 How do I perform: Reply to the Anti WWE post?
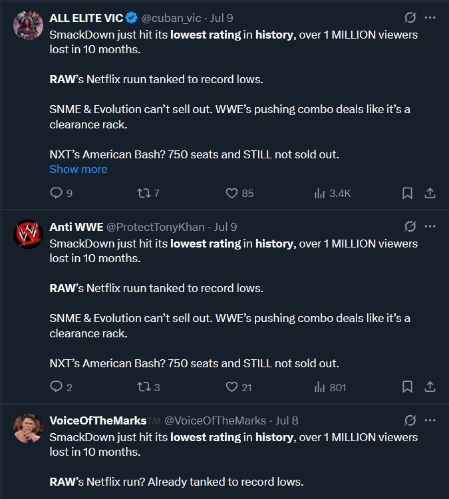click(57, 387)
